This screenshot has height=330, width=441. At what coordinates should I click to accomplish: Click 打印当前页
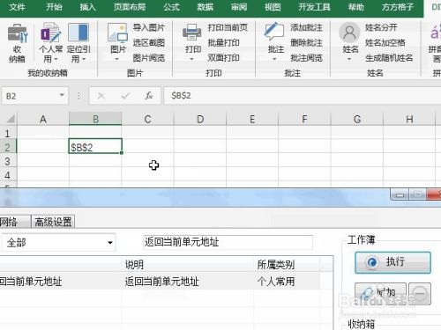[228, 27]
